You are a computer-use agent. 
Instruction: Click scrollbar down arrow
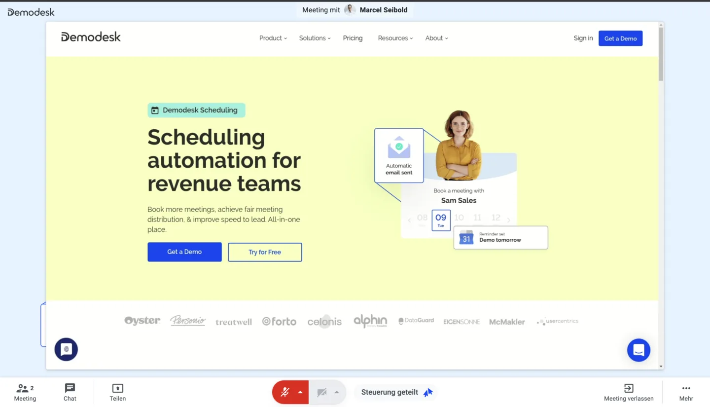(661, 367)
